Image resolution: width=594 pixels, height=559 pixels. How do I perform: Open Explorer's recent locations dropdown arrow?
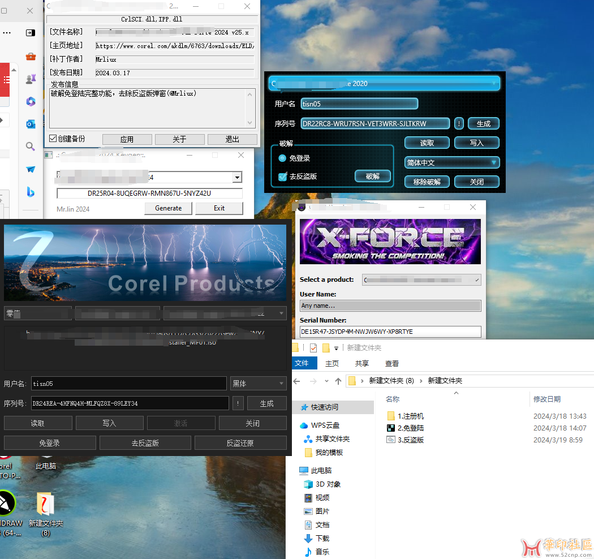point(326,381)
